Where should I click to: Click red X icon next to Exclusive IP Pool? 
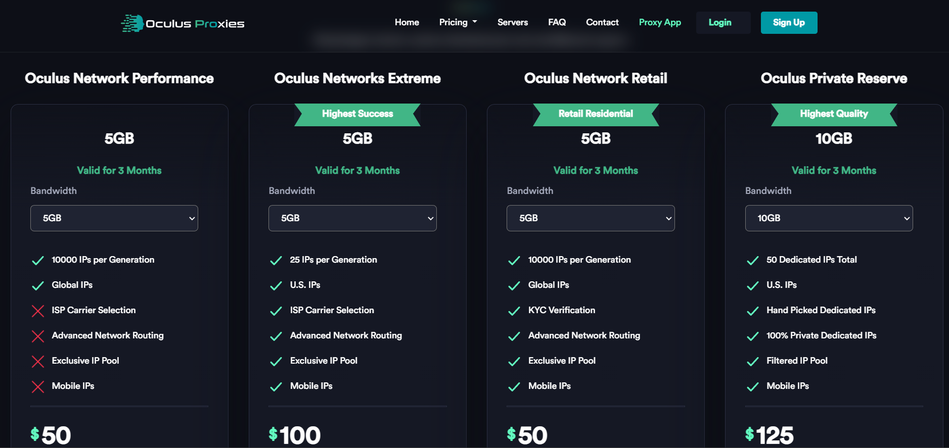pyautogui.click(x=38, y=361)
